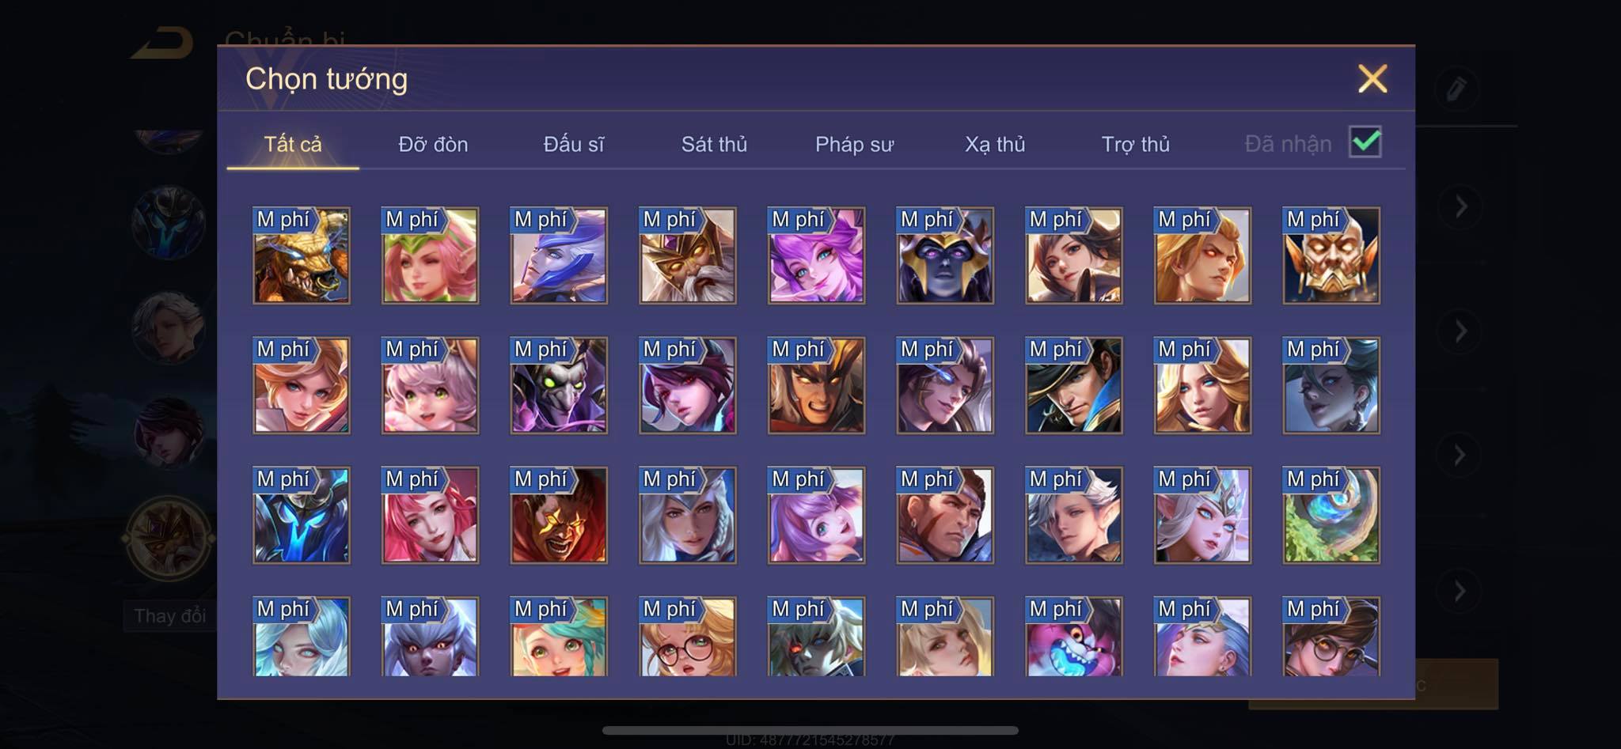Select the blonde girl with round glasses
Screen dimensions: 1621x749
pos(687,637)
